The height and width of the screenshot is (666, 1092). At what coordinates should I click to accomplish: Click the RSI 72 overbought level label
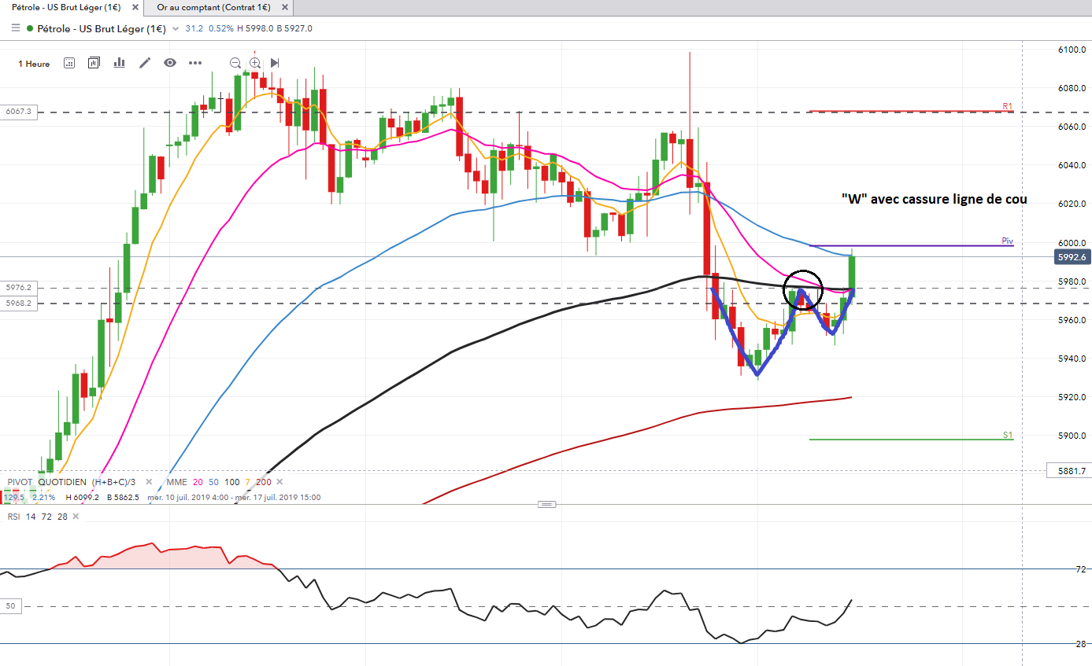(x=1081, y=568)
